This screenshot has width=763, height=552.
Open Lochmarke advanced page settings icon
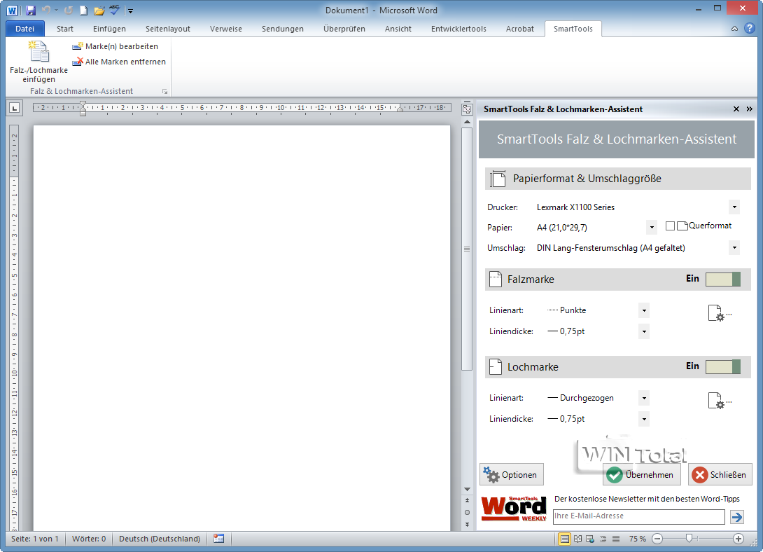(x=719, y=401)
